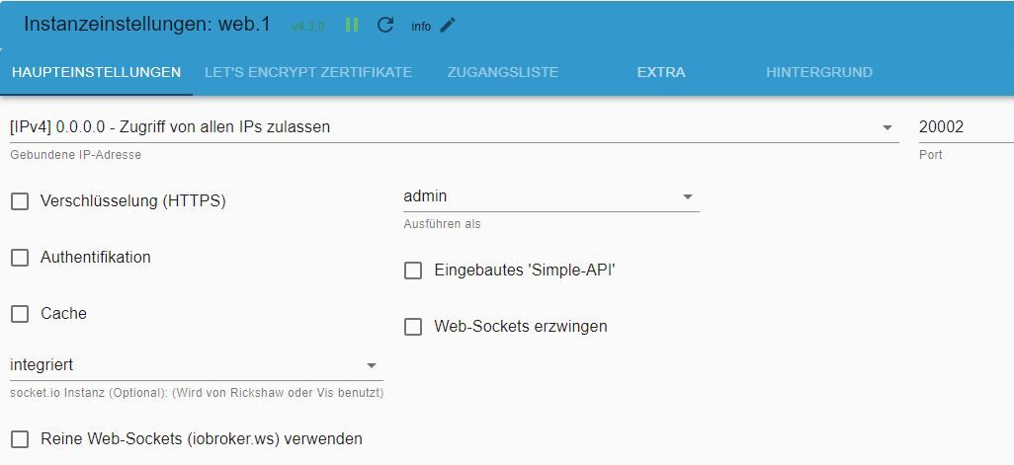Viewport: 1014px width, 465px height.
Task: Click the pencil edit icon
Action: pyautogui.click(x=448, y=25)
